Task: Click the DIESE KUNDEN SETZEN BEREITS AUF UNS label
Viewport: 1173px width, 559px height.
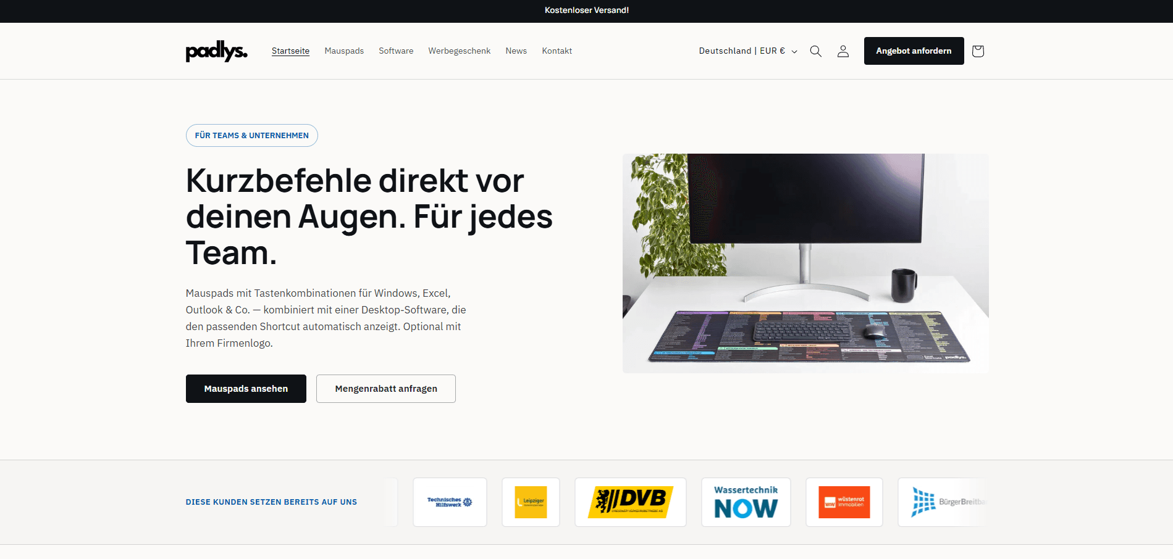Action: (x=271, y=502)
